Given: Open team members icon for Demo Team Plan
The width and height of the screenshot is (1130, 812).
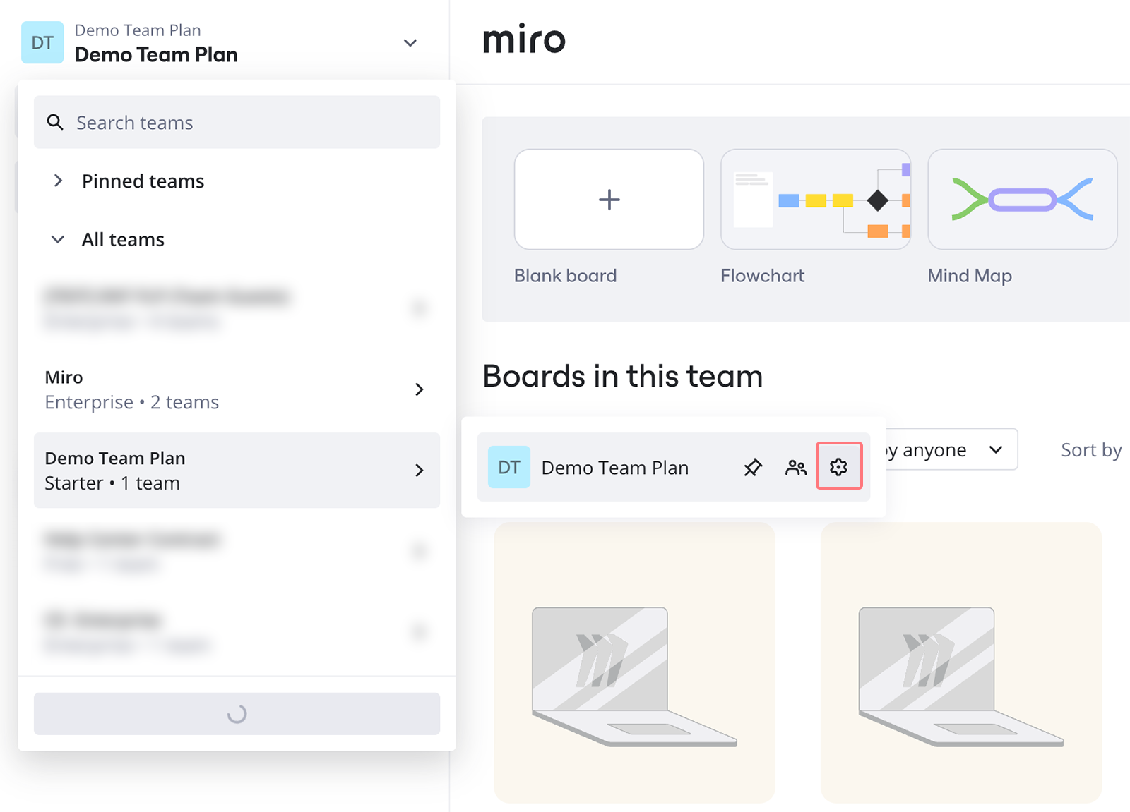Looking at the screenshot, I should pos(796,467).
